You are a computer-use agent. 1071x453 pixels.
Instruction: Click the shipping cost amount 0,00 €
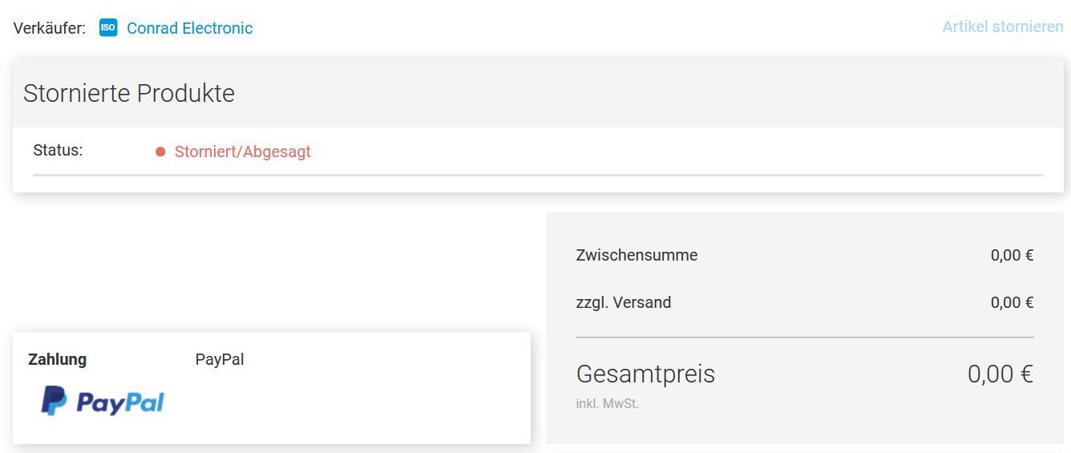(1012, 302)
